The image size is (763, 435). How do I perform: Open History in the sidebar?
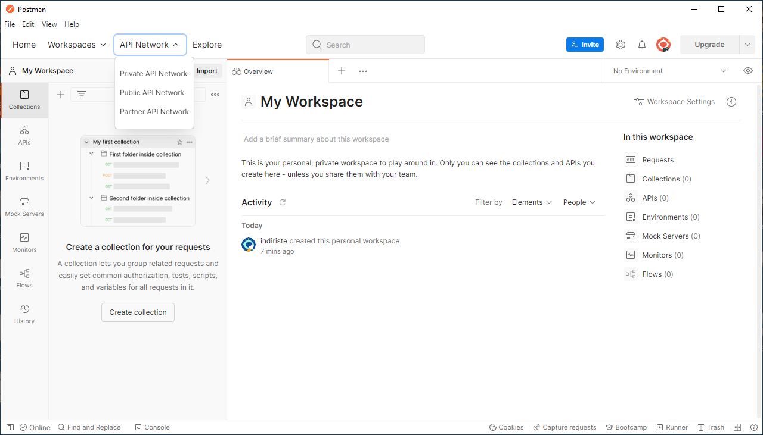(24, 314)
